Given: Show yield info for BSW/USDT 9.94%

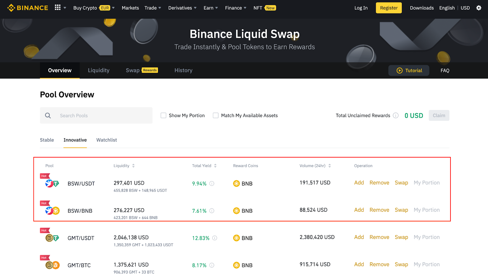Looking at the screenshot, I should pos(212,183).
